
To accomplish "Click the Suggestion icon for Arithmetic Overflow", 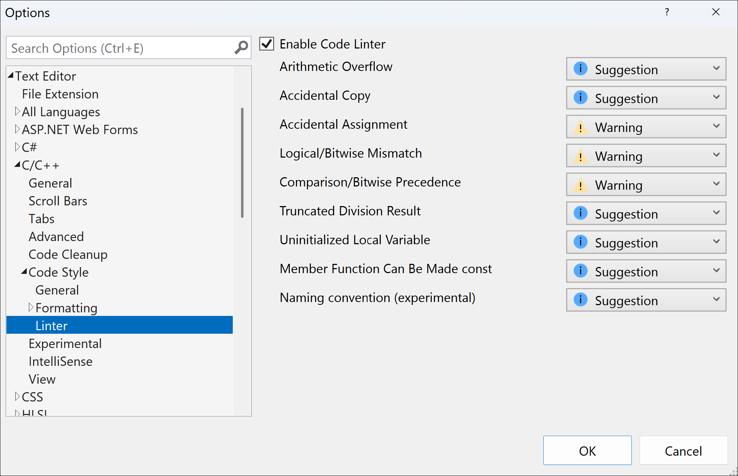I will point(580,69).
